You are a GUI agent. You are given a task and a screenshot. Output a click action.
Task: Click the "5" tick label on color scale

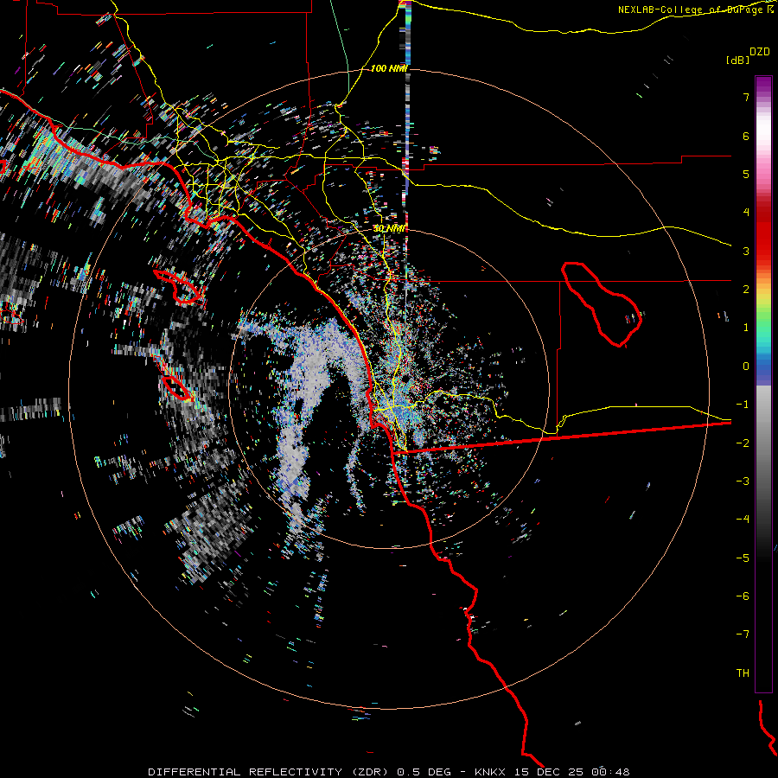click(x=746, y=174)
